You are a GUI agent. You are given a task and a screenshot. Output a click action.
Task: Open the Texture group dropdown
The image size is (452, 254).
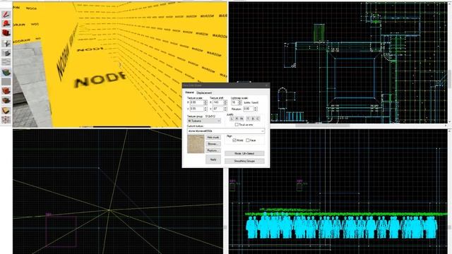(204, 121)
